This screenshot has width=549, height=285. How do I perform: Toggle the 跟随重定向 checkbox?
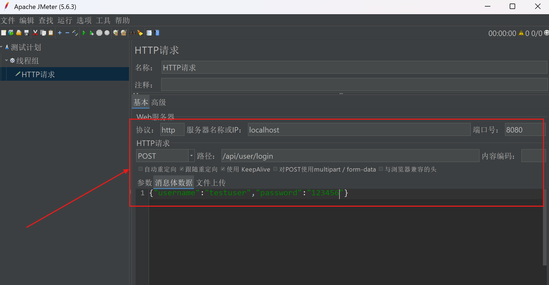click(182, 169)
